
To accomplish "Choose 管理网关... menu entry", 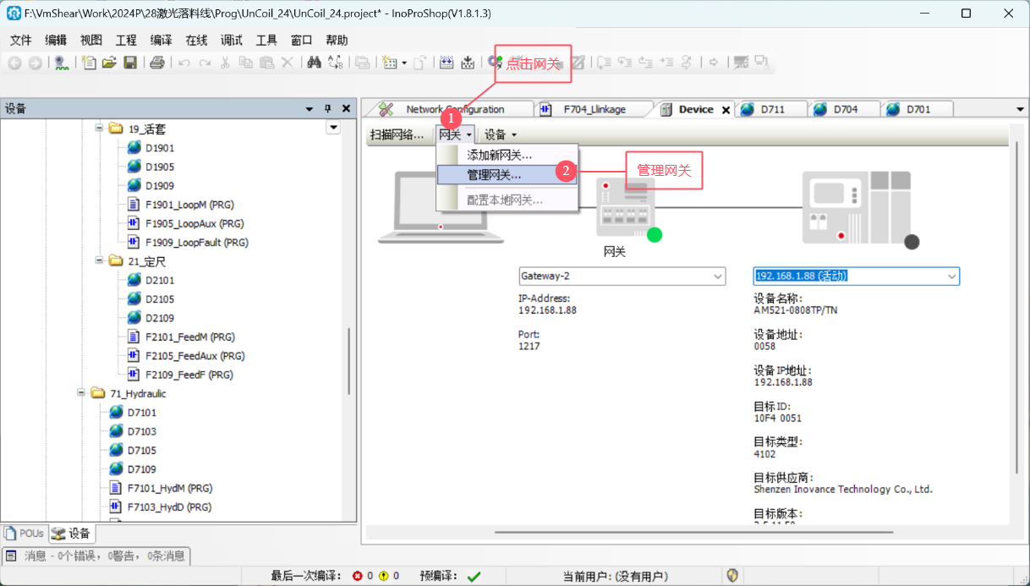I will coord(507,174).
